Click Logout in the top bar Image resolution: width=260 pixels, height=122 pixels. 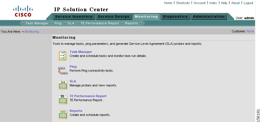coord(248,3)
